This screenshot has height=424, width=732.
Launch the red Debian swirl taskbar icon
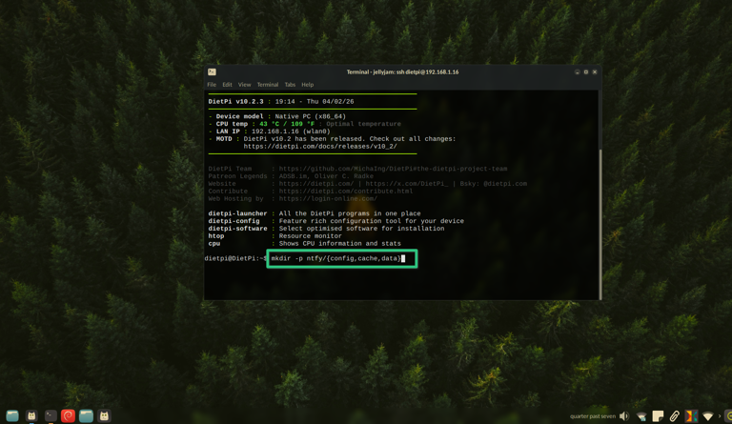pyautogui.click(x=68, y=416)
